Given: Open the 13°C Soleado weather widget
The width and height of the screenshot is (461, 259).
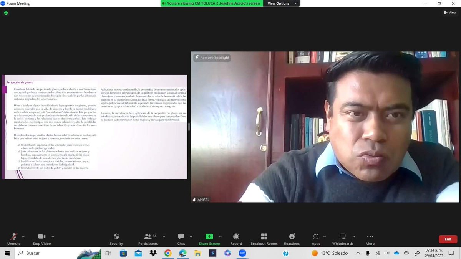Looking at the screenshot, I should point(330,253).
